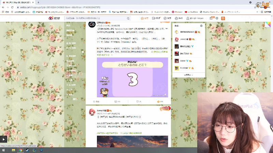Switch to Chrome in the taskbar

[20, 150]
